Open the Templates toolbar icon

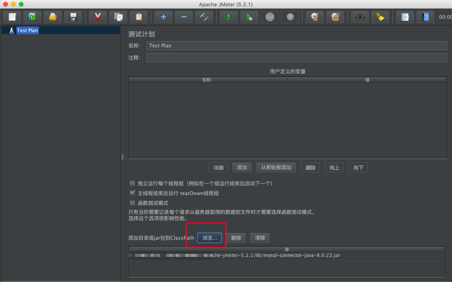click(32, 17)
